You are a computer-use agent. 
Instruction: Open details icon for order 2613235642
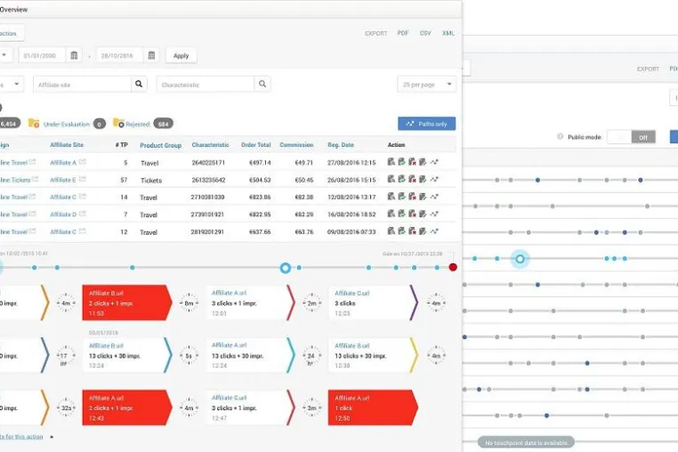[x=391, y=179]
